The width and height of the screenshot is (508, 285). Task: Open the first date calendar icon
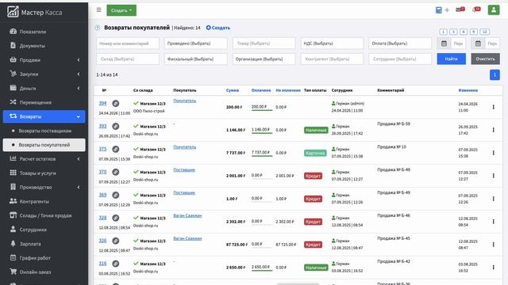click(x=444, y=44)
